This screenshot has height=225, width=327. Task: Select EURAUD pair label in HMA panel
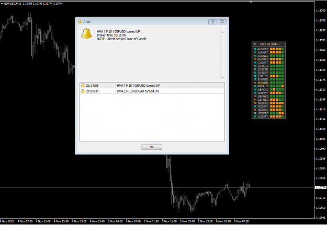(x=263, y=66)
